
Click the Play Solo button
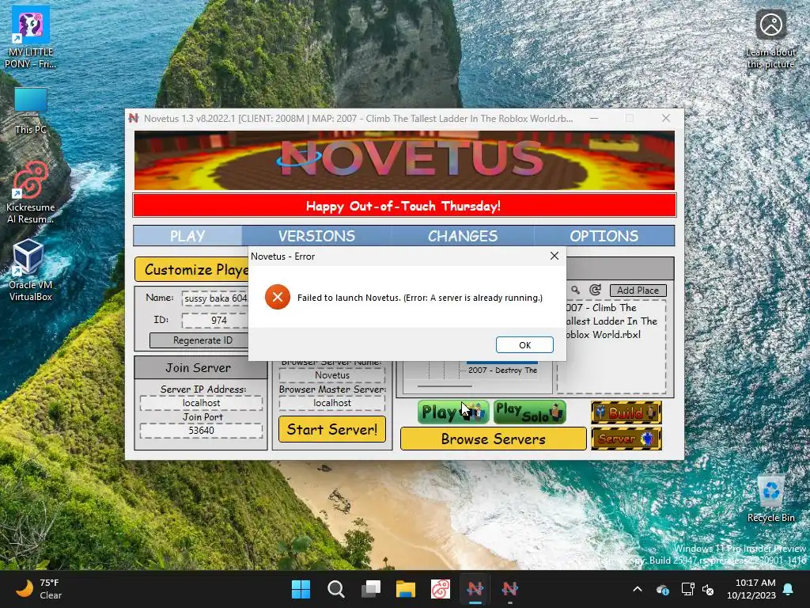tap(529, 412)
